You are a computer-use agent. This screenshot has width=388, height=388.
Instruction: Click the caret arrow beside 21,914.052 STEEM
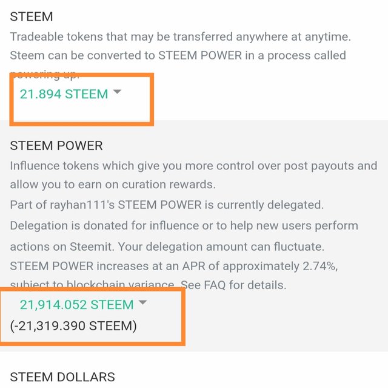(x=143, y=302)
